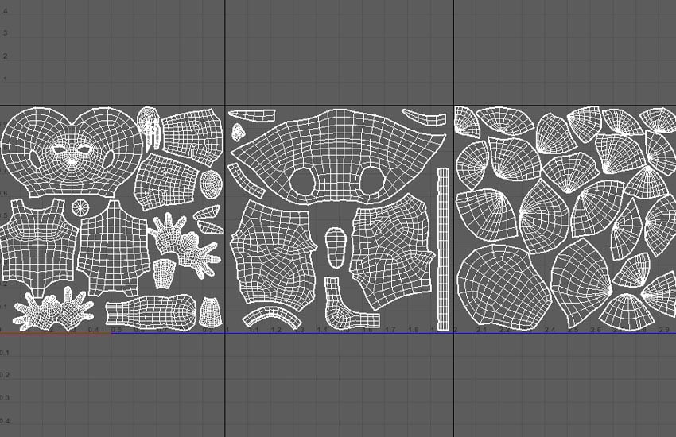Pick the pair of hands UV shell at bottom-left
Image resolution: width=676 pixels, height=437 pixels.
pyautogui.click(x=53, y=309)
